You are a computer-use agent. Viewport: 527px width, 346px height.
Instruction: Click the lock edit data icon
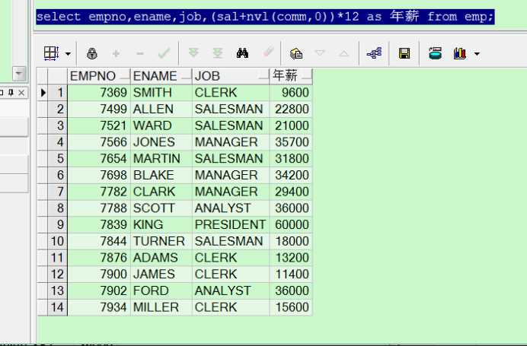click(91, 53)
